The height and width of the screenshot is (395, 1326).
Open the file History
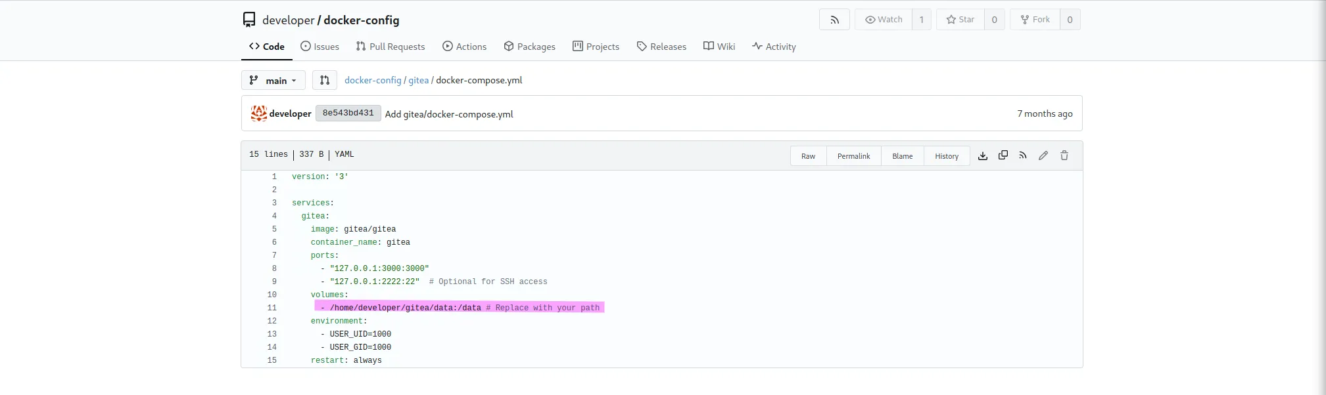947,156
